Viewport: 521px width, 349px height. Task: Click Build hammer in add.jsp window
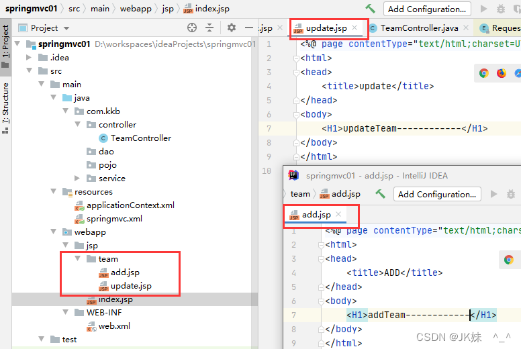coord(380,194)
